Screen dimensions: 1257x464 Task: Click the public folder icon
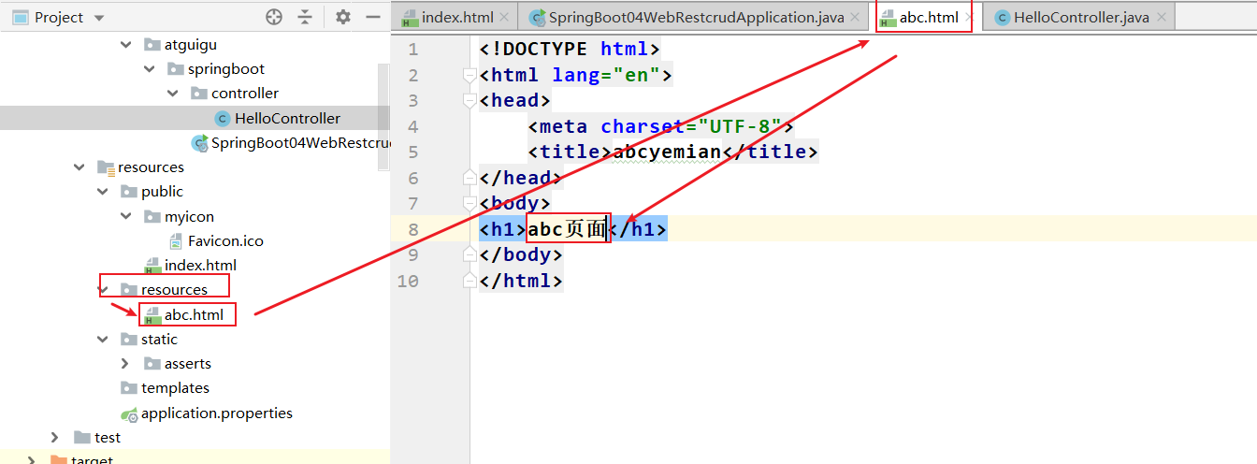(x=128, y=191)
